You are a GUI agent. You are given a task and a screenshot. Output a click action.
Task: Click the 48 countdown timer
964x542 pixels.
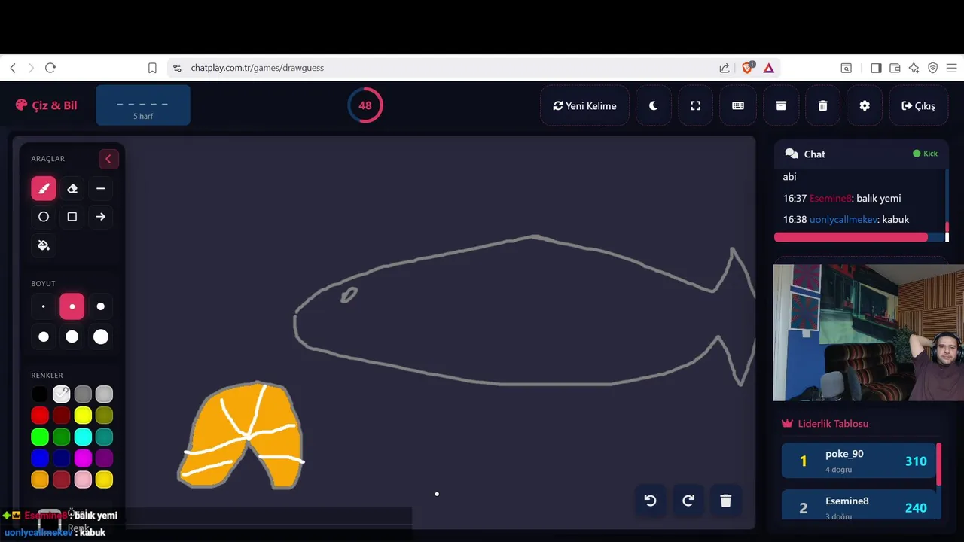coord(365,105)
